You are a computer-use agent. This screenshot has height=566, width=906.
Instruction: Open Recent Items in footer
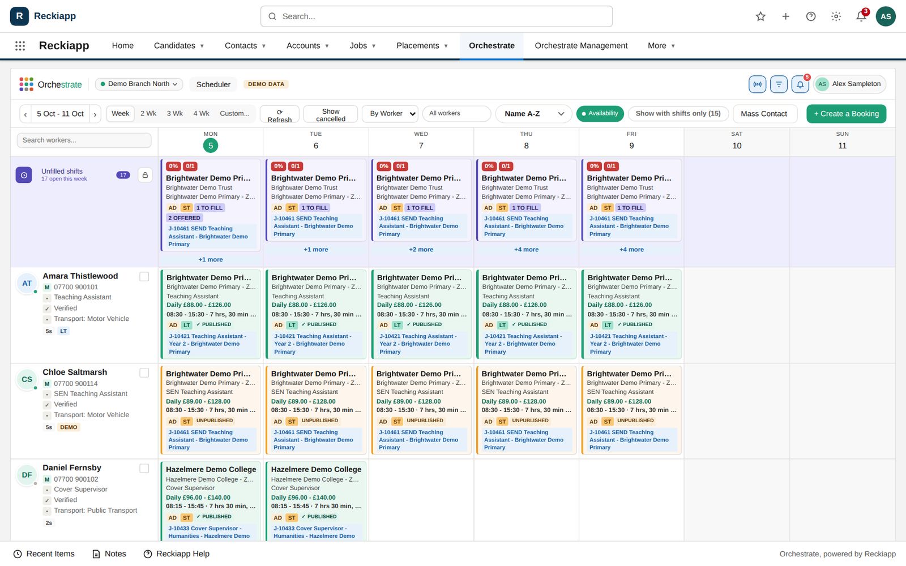pos(44,554)
